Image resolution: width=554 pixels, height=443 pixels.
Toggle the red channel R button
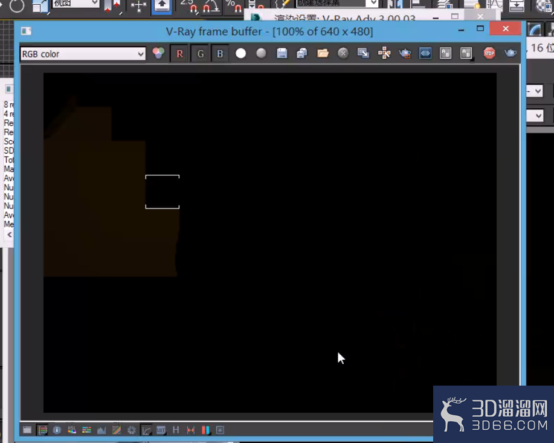pyautogui.click(x=179, y=54)
